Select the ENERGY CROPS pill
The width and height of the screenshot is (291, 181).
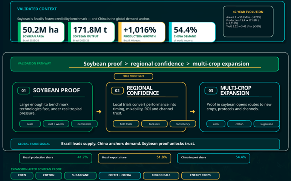click(200, 175)
